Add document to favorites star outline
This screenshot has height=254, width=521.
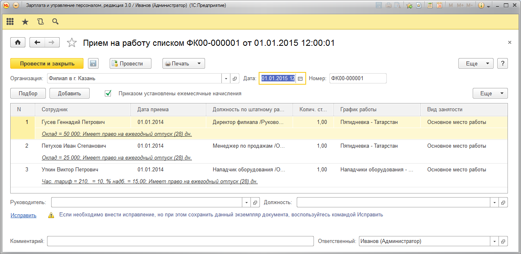click(x=72, y=43)
